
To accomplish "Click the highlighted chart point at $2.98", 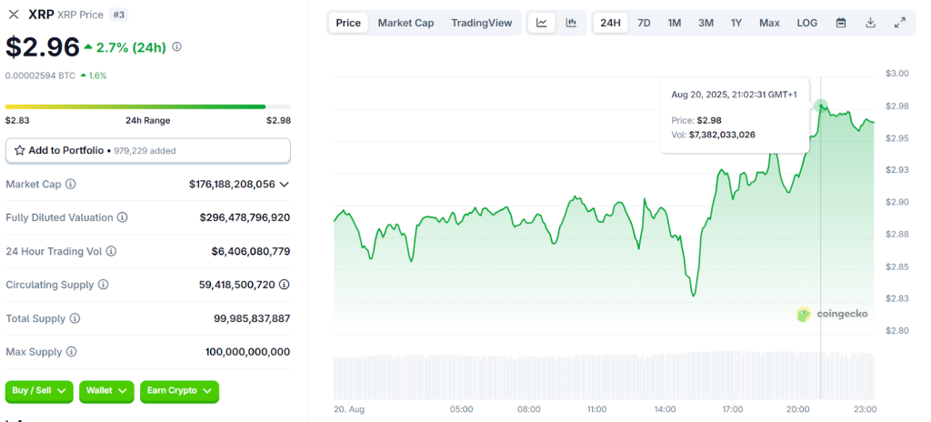I will [x=821, y=106].
